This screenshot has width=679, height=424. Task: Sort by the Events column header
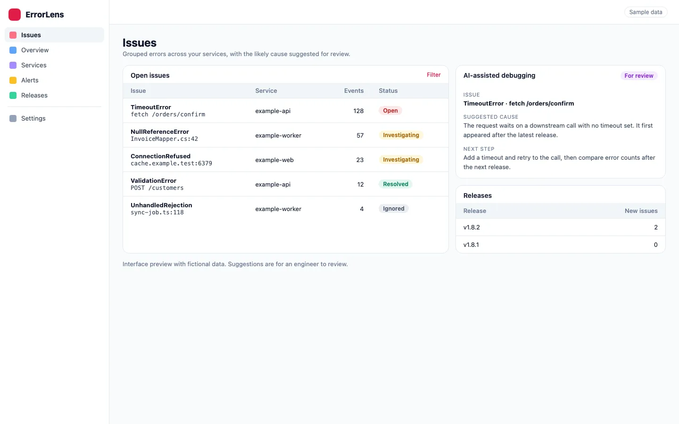pyautogui.click(x=354, y=91)
